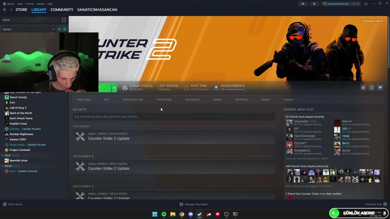Open library Home
The width and height of the screenshot is (390, 219).
point(30,20)
